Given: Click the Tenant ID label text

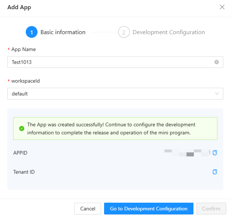Looking at the screenshot, I should point(24,172).
